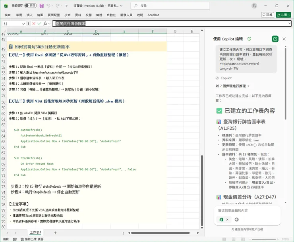Open the 開發人員 (Developer) tab

(126, 15)
